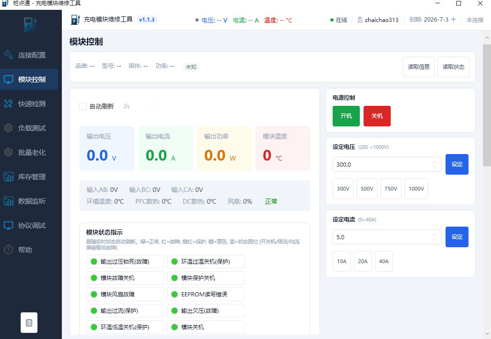Click the green 在线 status dot

click(332, 20)
